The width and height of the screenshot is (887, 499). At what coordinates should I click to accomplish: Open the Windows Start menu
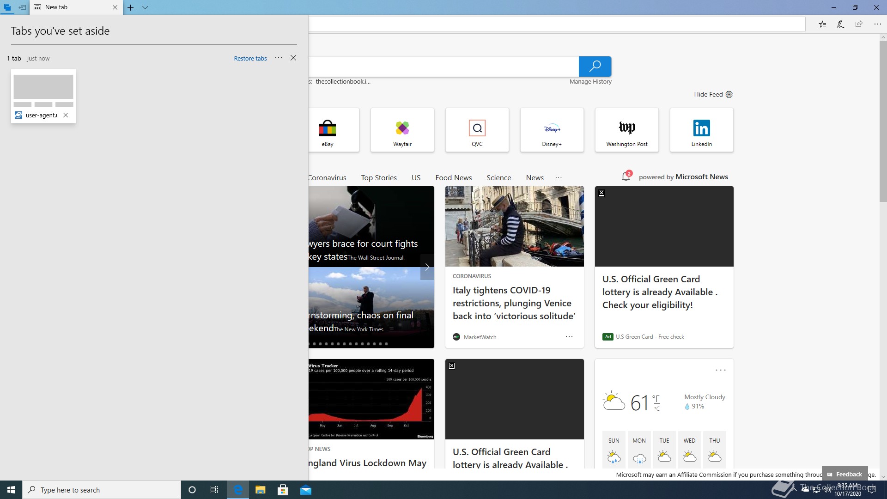[x=11, y=490]
